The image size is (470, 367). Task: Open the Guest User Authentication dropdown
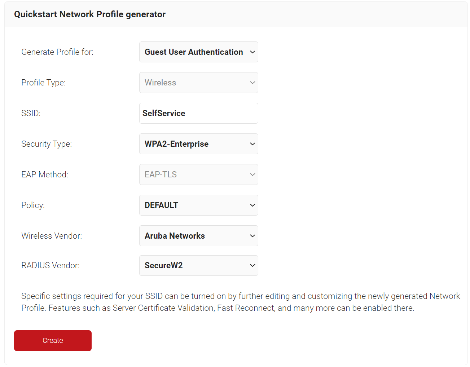click(198, 52)
